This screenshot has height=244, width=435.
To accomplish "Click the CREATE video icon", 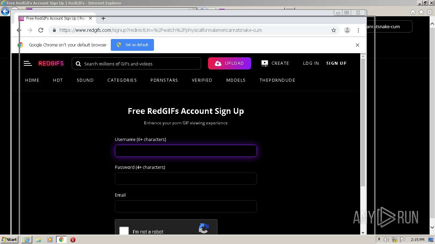I will click(264, 63).
